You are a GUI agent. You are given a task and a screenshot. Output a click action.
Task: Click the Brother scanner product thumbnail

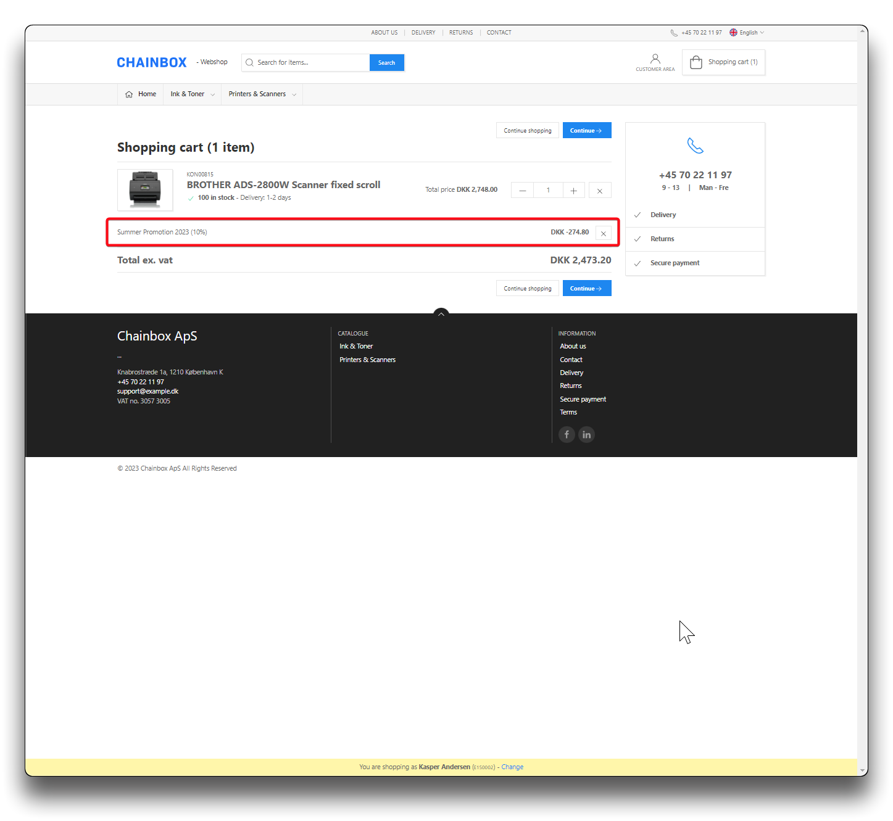145,190
